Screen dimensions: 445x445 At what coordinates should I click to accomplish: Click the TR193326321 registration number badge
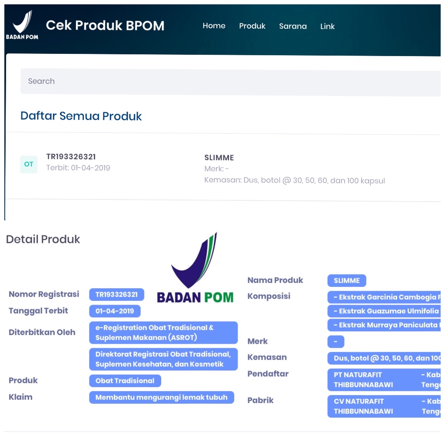coord(116,295)
